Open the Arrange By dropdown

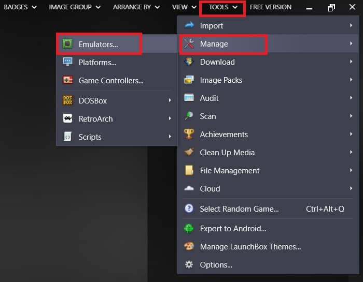point(136,7)
